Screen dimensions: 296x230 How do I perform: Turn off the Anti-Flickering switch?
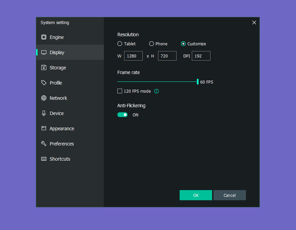click(x=122, y=115)
